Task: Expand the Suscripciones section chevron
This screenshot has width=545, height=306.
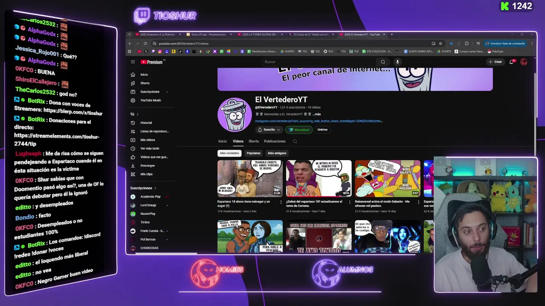Action: [155, 188]
